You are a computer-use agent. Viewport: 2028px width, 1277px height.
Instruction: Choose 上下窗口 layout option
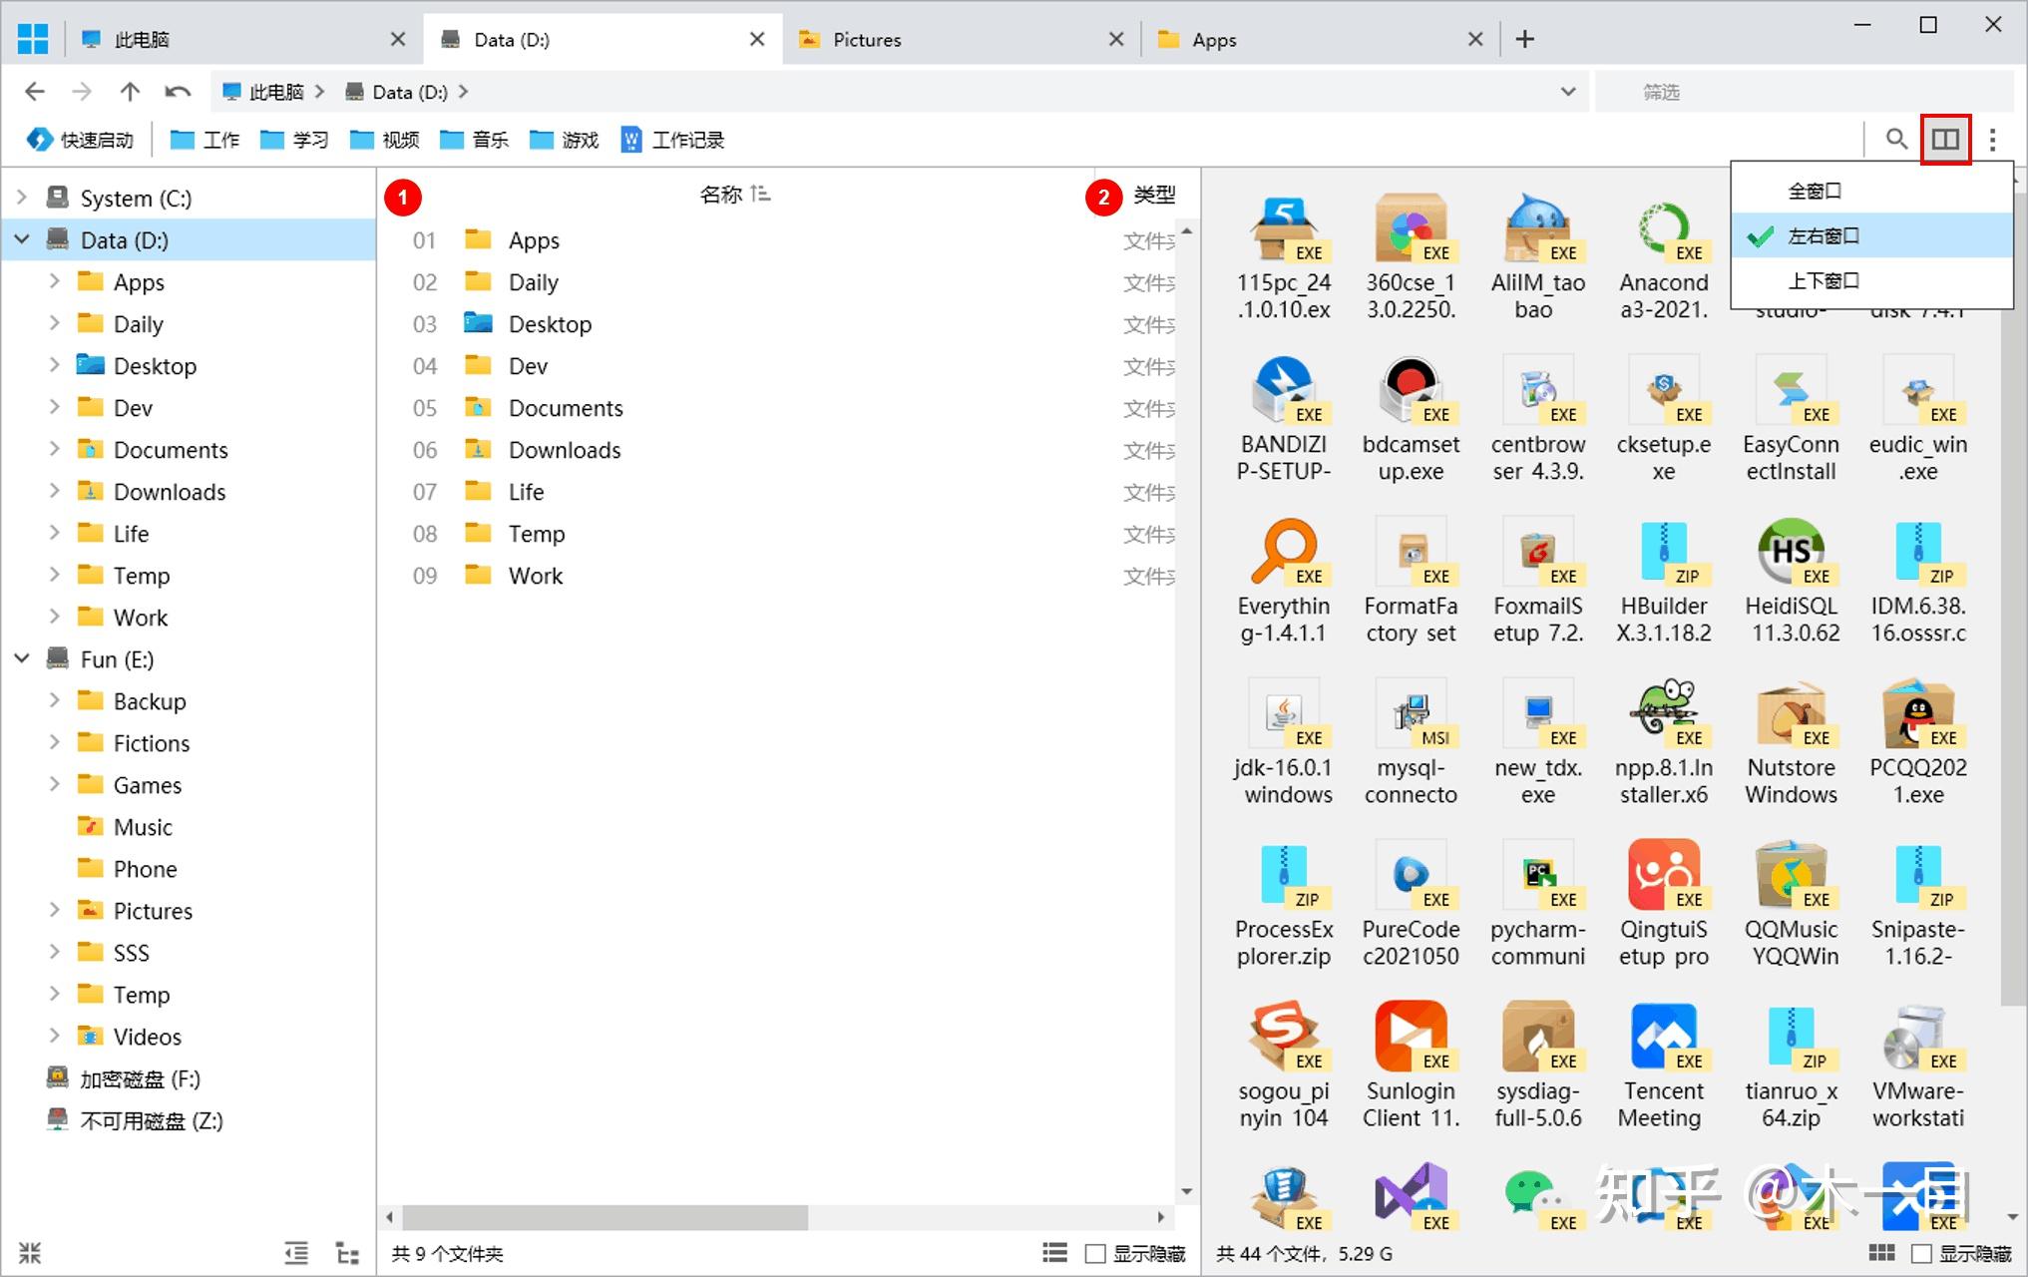pyautogui.click(x=1871, y=280)
